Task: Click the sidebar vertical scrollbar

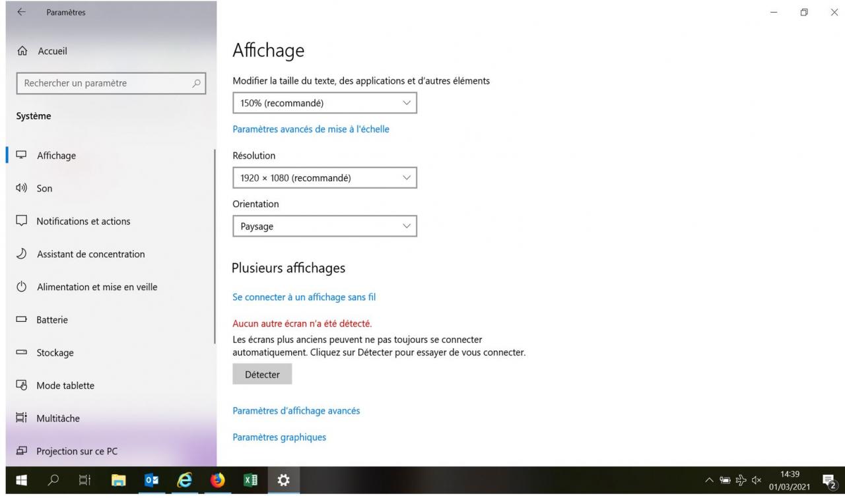Action: tap(215, 247)
